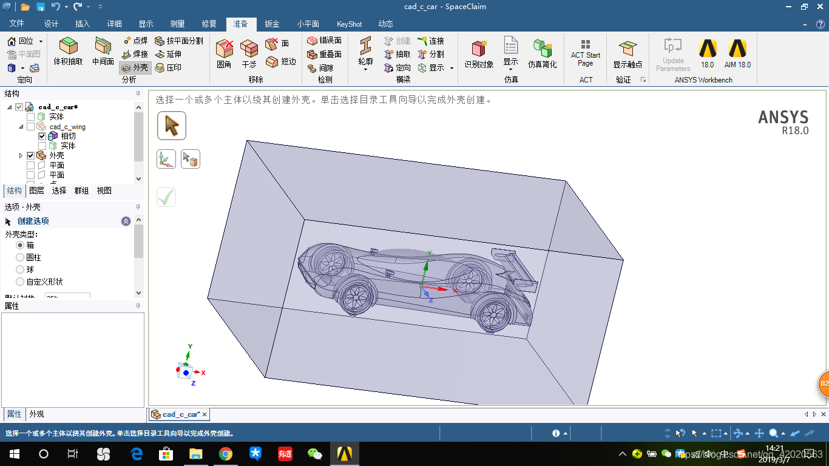
Task: Click the 错误面 bad faces tool
Action: coord(324,40)
